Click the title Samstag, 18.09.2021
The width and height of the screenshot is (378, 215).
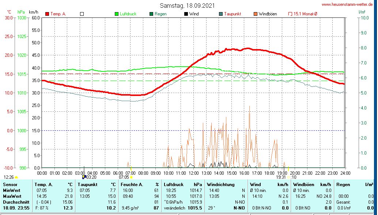(x=187, y=5)
